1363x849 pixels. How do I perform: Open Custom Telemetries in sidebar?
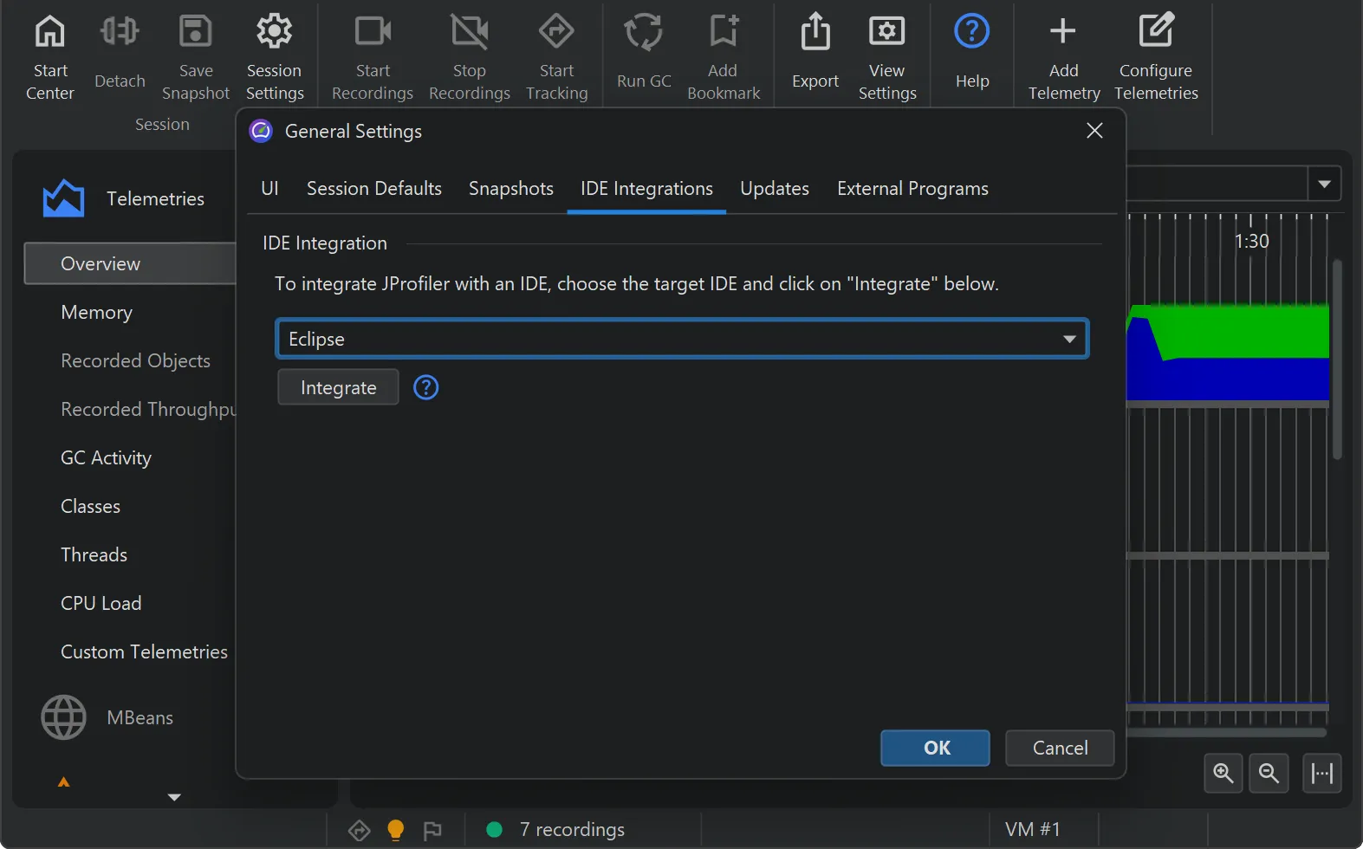coord(144,651)
